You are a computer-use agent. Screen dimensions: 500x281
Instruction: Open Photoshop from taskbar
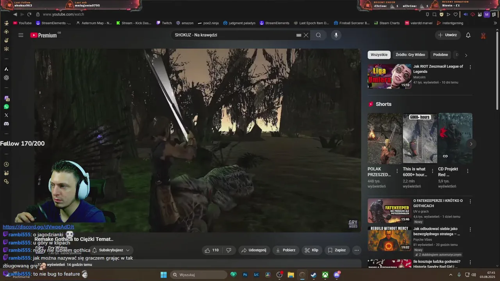tap(245, 275)
